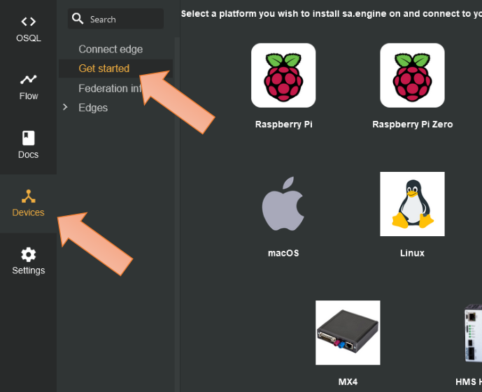Focus the sidebar Search field
The width and height of the screenshot is (482, 392).
click(115, 19)
